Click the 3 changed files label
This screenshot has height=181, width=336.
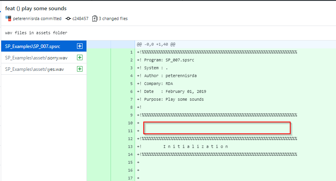[113, 18]
